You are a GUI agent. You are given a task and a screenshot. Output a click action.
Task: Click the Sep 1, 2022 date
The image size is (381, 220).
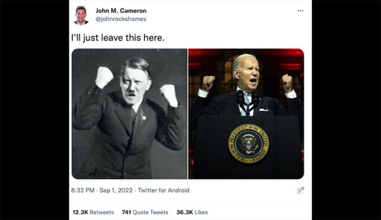(x=116, y=190)
